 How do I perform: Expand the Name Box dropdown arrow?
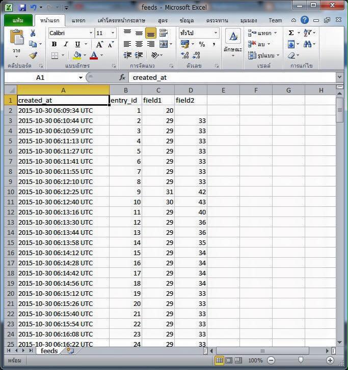[81, 77]
